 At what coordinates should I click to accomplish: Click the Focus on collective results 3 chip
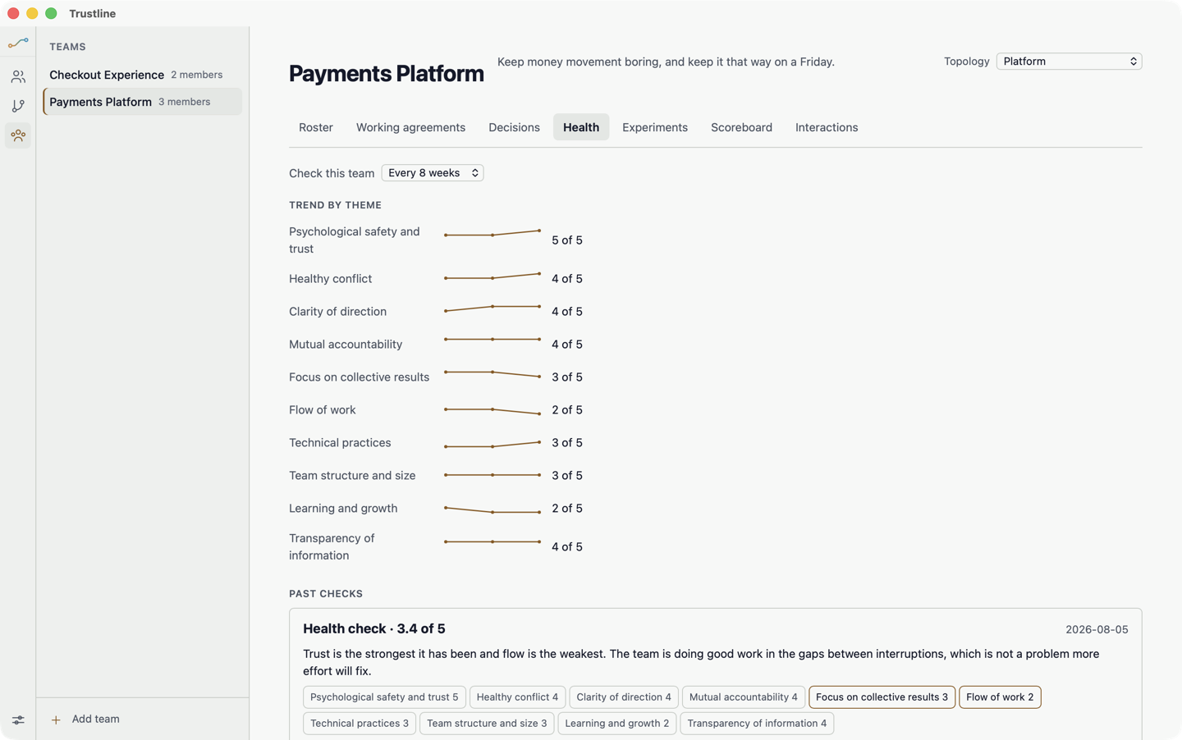point(882,697)
